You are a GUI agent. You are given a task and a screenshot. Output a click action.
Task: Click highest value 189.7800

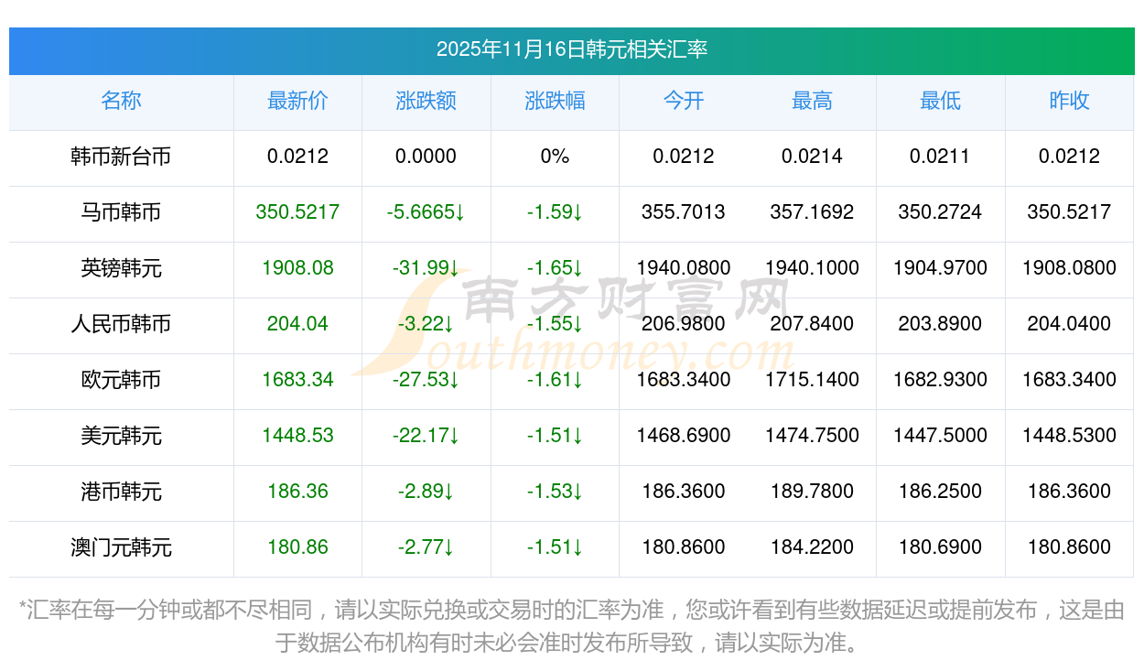[x=812, y=492]
